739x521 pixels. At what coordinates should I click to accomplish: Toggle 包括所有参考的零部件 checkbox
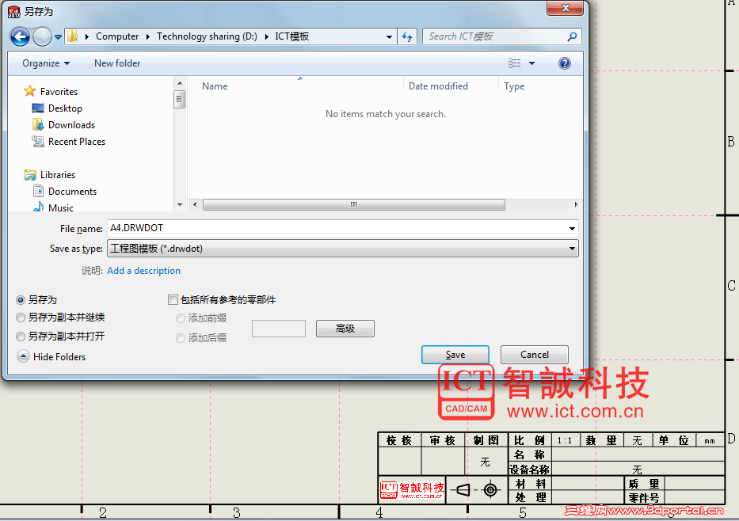pyautogui.click(x=173, y=299)
